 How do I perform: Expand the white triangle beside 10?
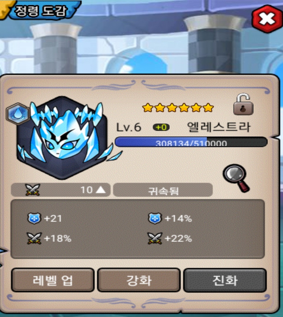pyautogui.click(x=101, y=190)
